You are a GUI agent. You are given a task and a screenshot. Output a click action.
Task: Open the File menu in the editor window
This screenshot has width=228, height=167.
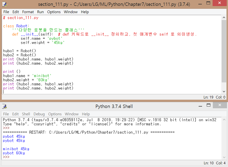pyautogui.click(x=6, y=12)
